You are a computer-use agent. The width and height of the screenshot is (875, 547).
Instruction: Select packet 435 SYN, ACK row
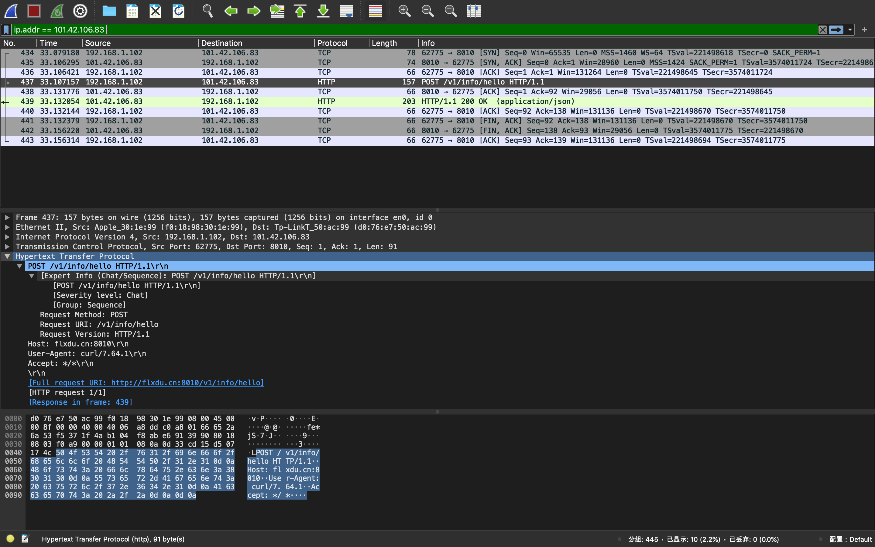437,63
